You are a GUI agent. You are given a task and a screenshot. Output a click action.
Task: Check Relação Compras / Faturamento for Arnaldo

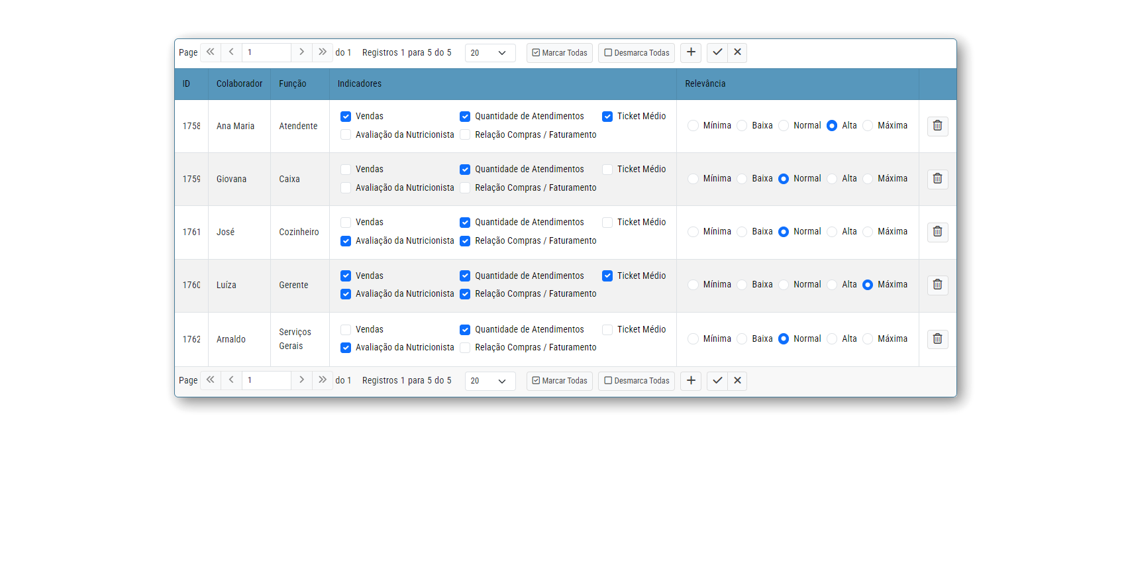pos(465,348)
